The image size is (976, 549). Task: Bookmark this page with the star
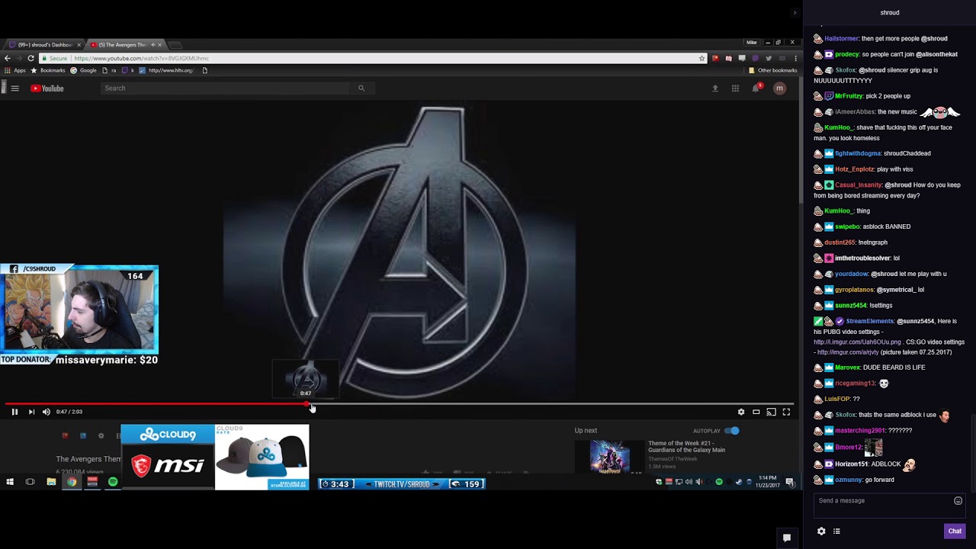coord(702,58)
